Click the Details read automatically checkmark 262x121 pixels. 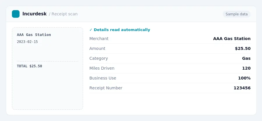point(91,30)
